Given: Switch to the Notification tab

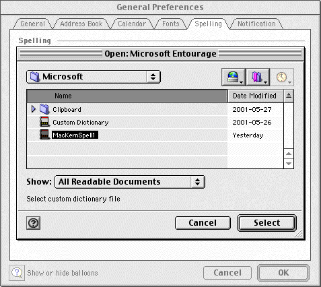Looking at the screenshot, I should click(256, 24).
